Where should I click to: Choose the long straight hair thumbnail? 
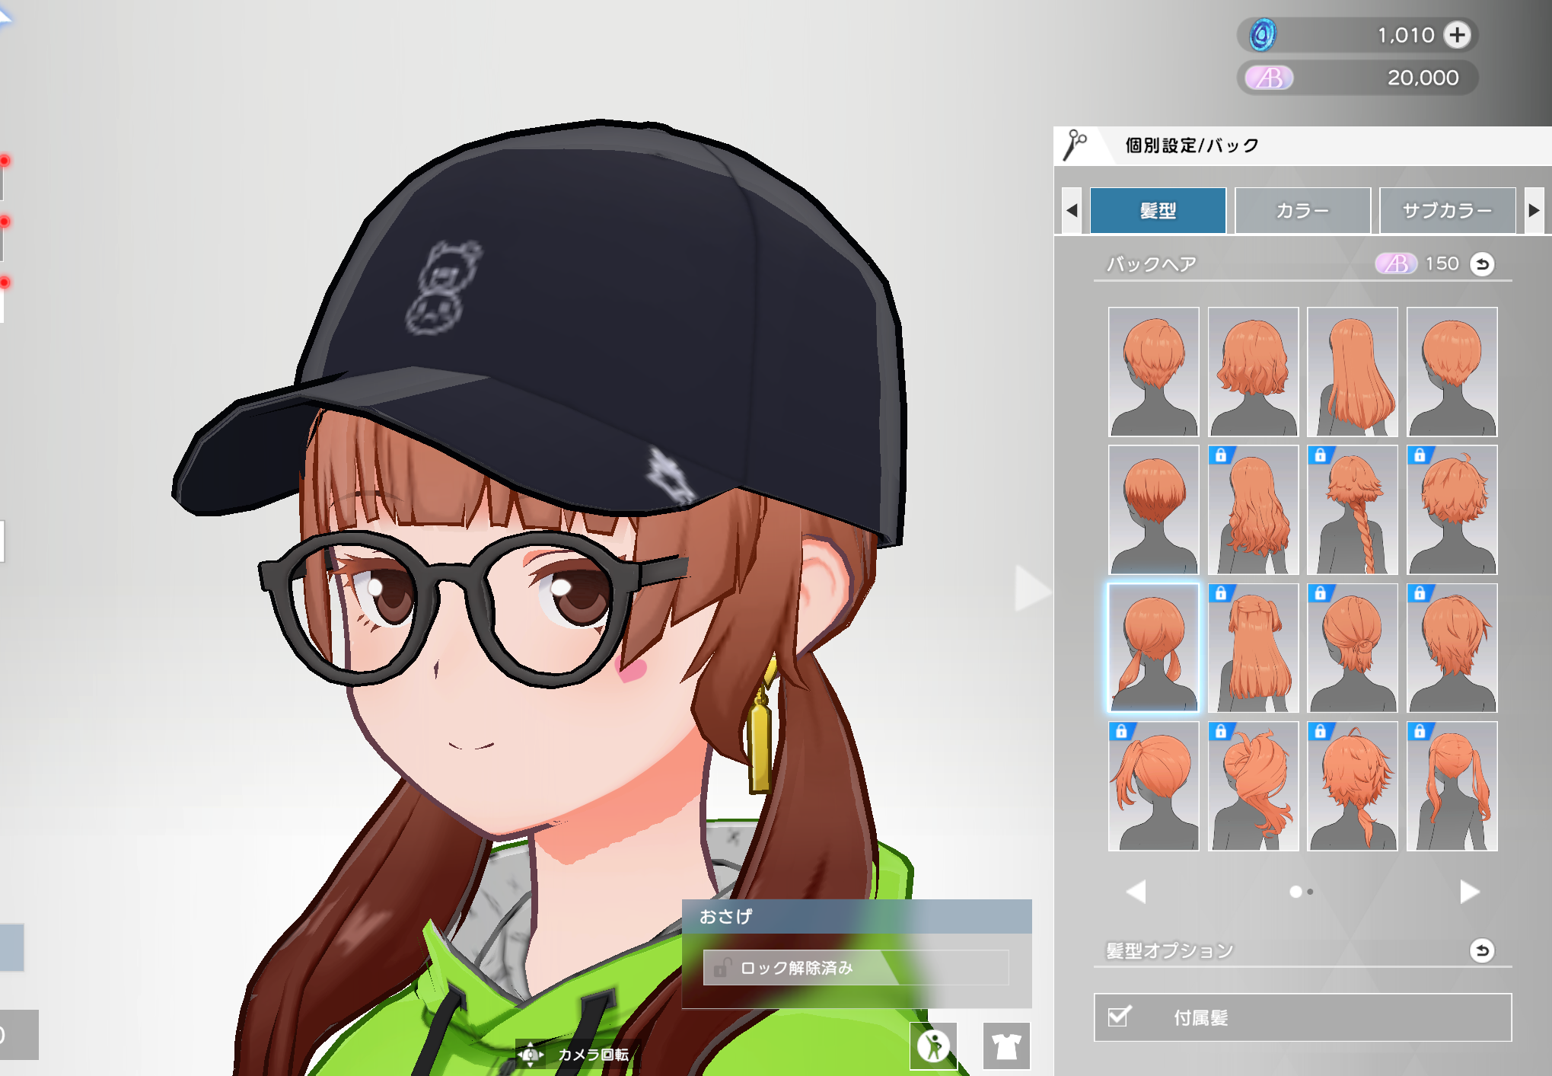click(1352, 372)
